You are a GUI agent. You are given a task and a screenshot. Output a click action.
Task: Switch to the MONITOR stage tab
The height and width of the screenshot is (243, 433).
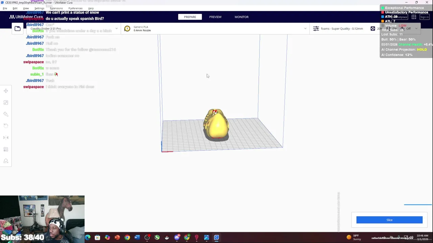pyautogui.click(x=242, y=17)
